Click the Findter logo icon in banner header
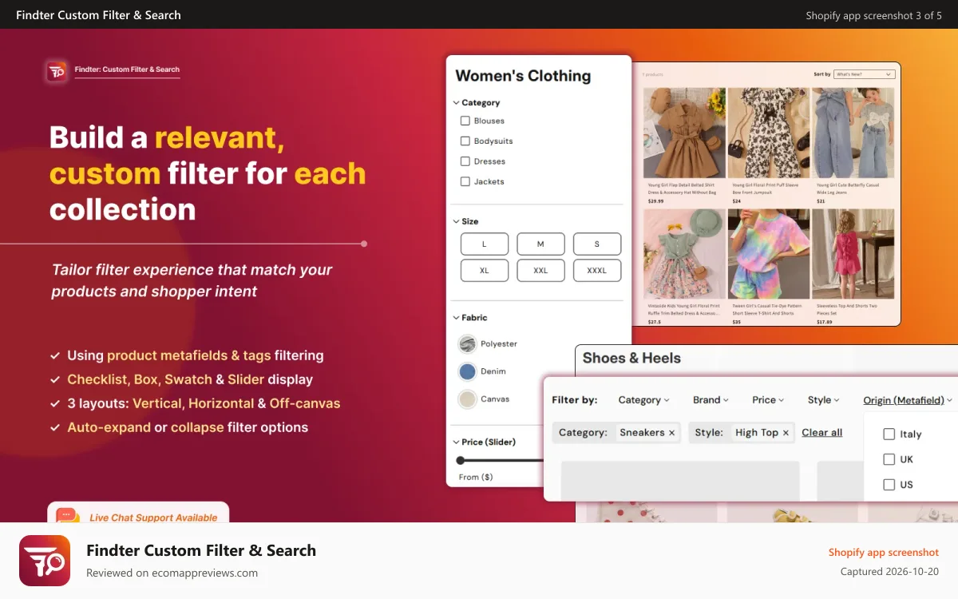958x599 pixels. click(x=57, y=70)
